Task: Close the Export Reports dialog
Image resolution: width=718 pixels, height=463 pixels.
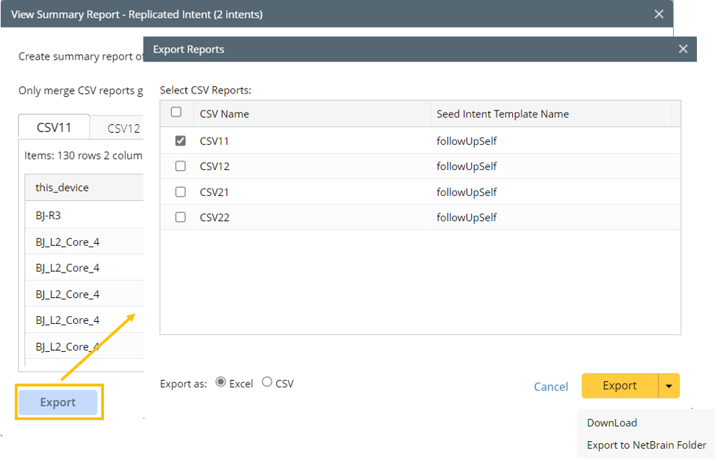Action: [683, 49]
